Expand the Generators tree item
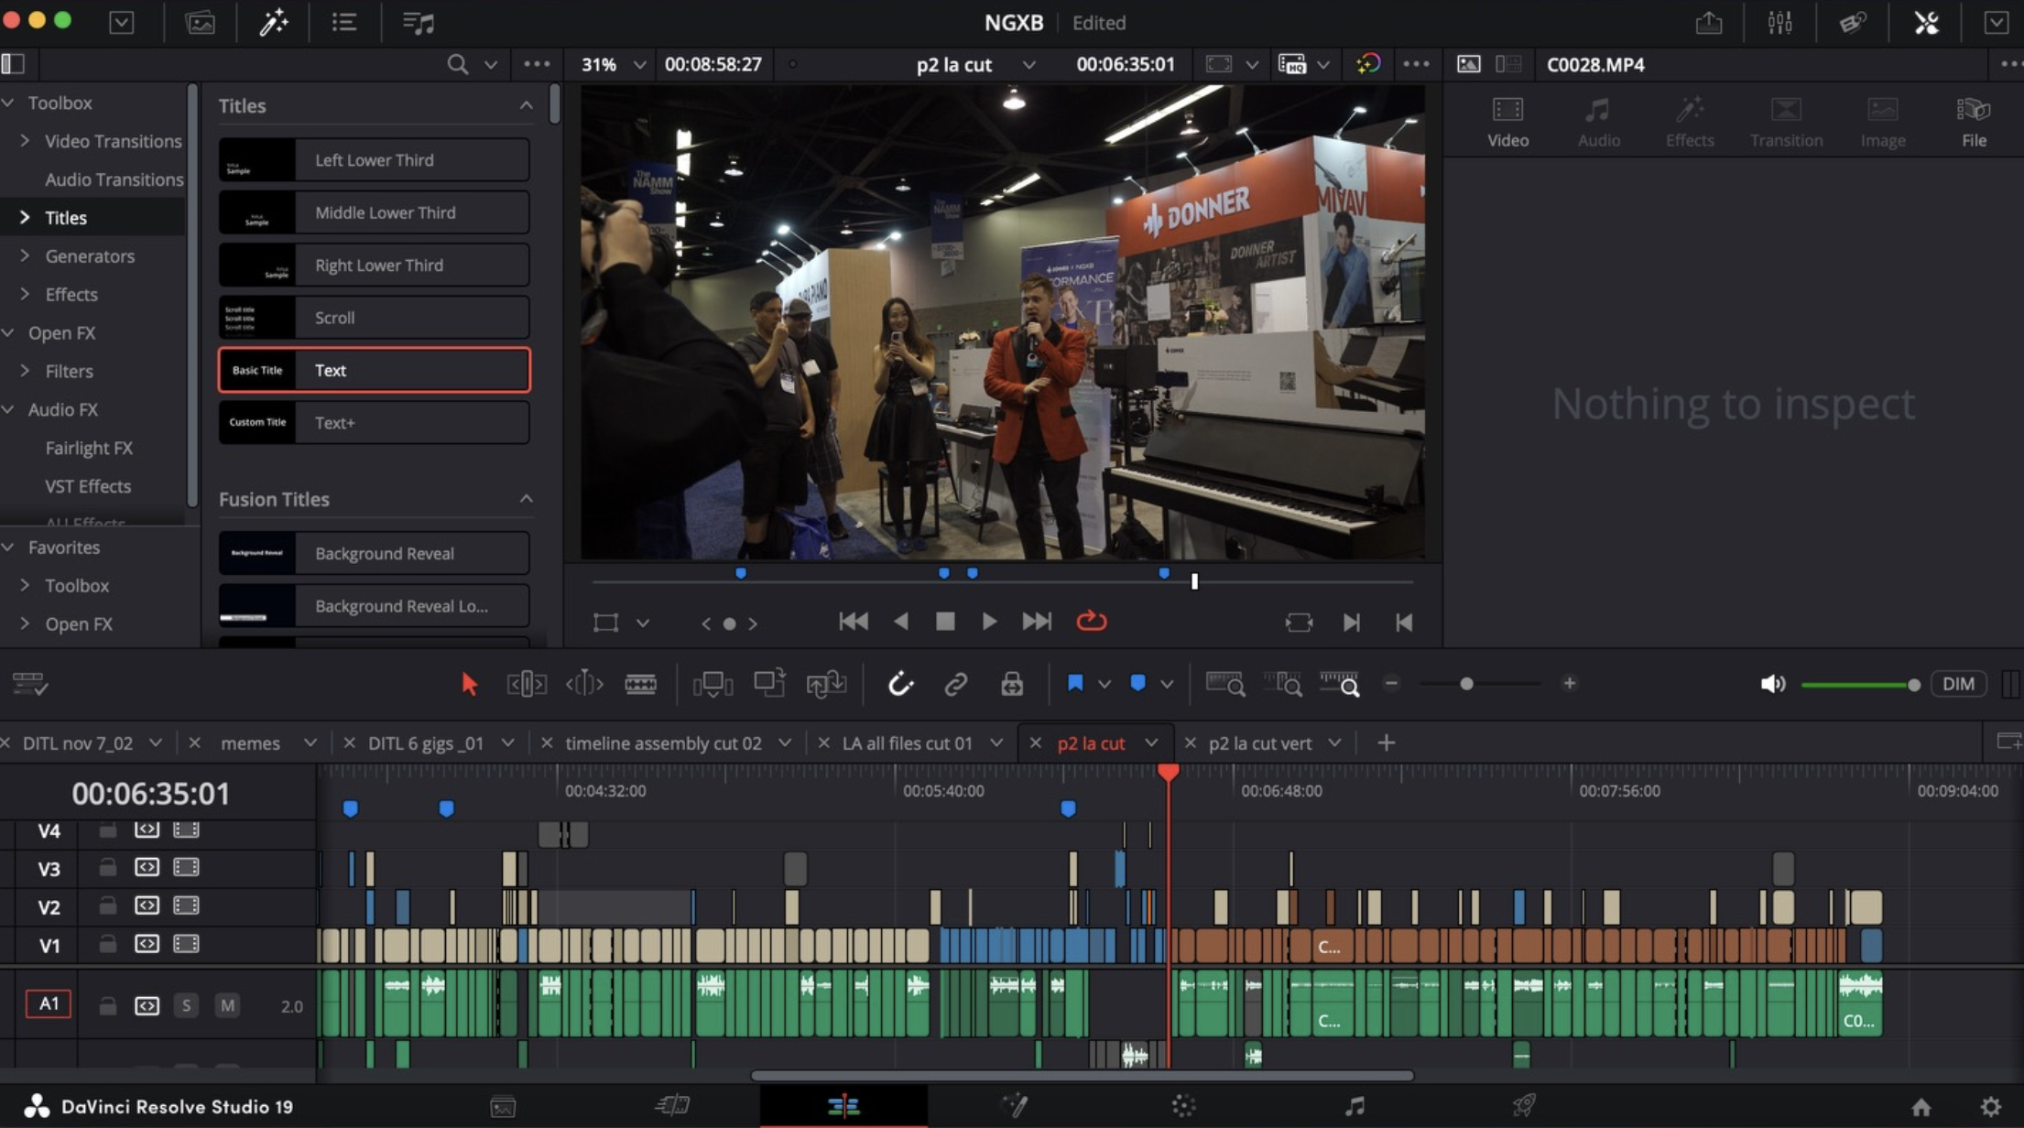This screenshot has height=1128, width=2024. [25, 256]
